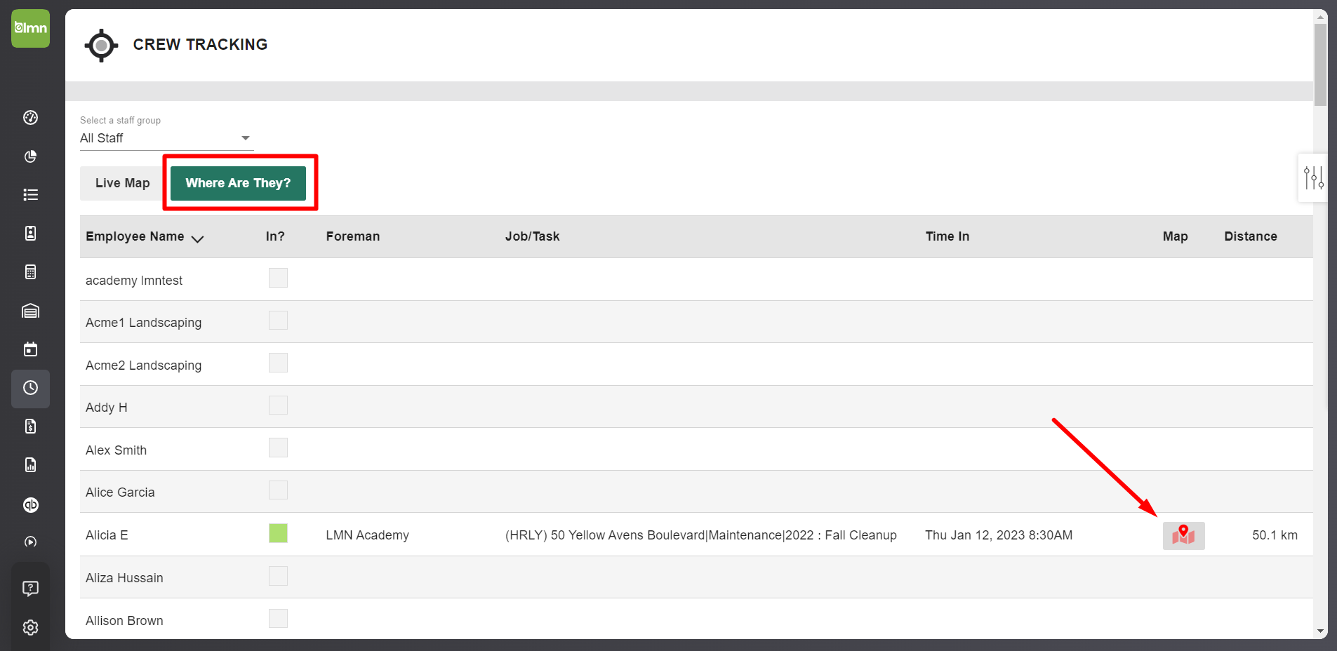Open the All Staff group dropdown

[244, 137]
